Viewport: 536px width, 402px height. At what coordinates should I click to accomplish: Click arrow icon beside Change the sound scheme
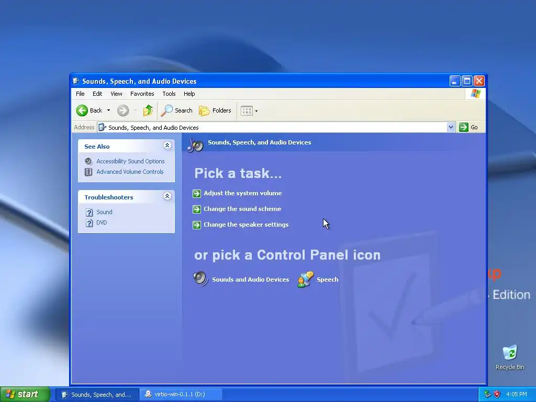coord(197,209)
